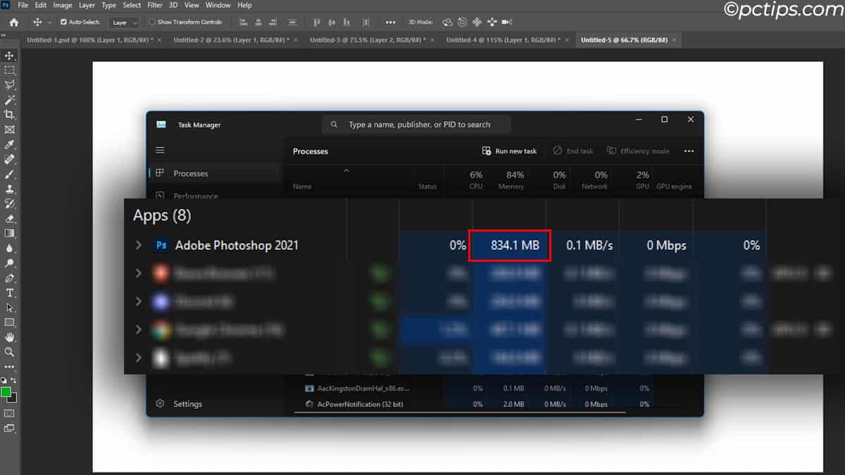
Task: Click the Run new task button
Action: pyautogui.click(x=509, y=151)
